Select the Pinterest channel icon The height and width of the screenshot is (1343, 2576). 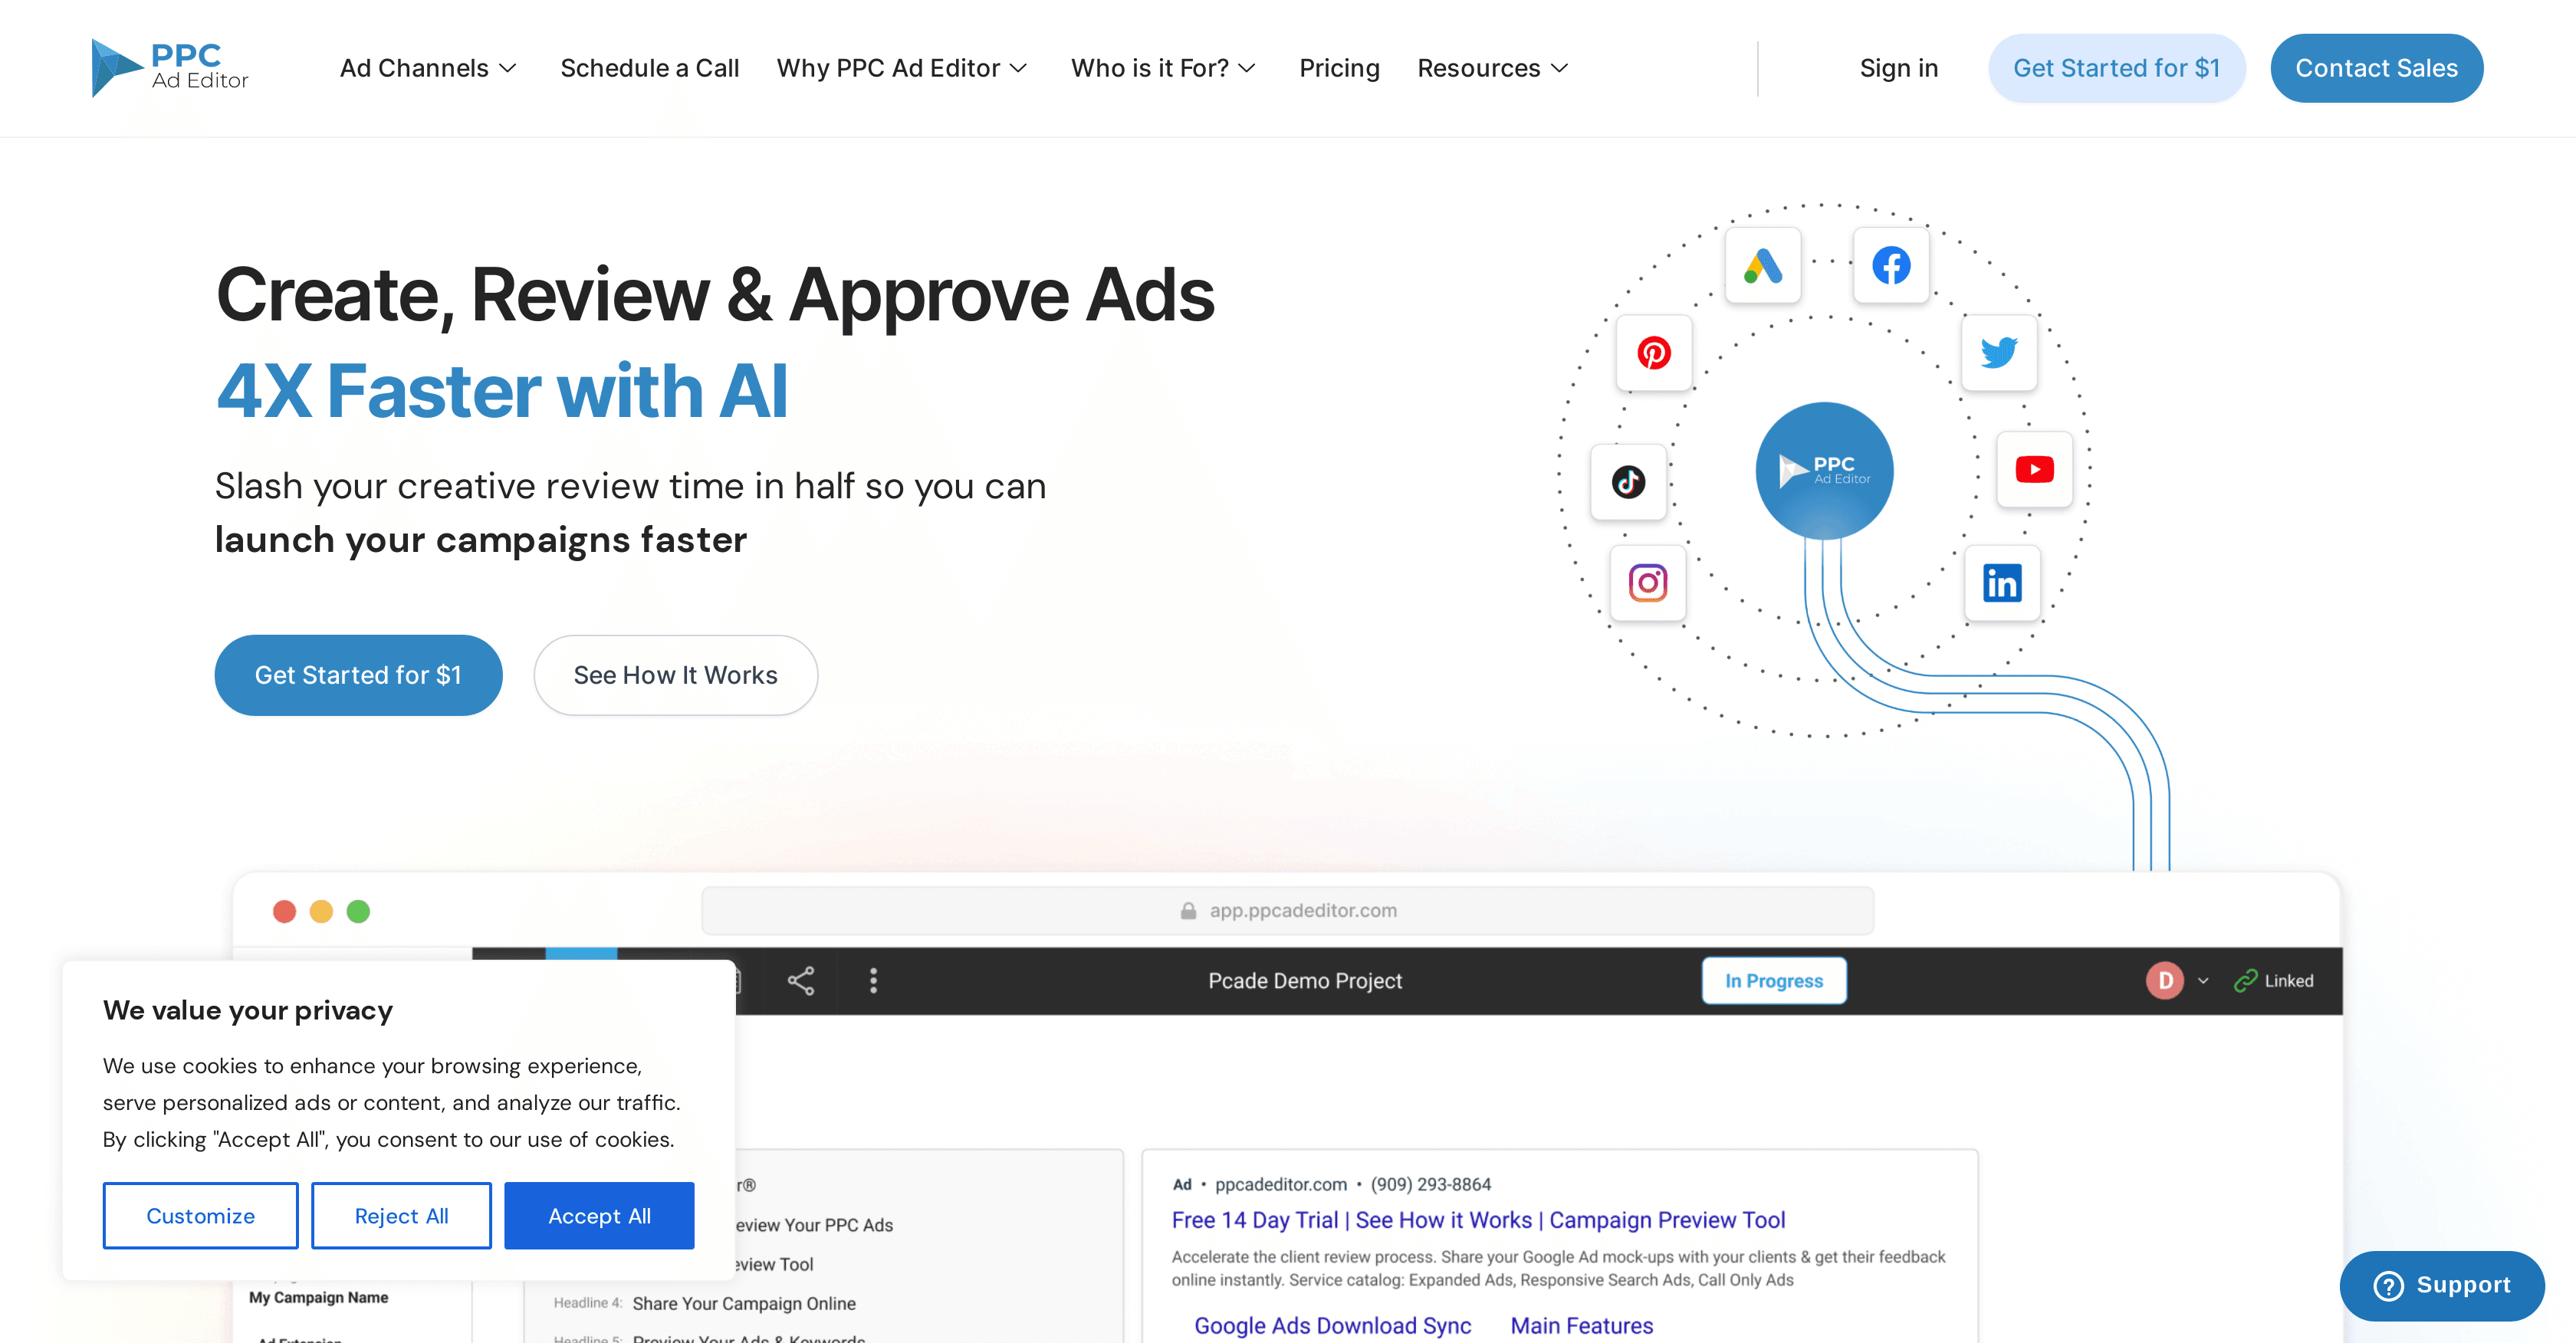[1654, 354]
